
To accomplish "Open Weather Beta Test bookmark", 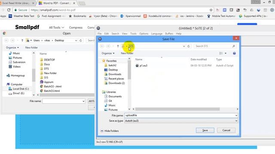I will 21,16.
